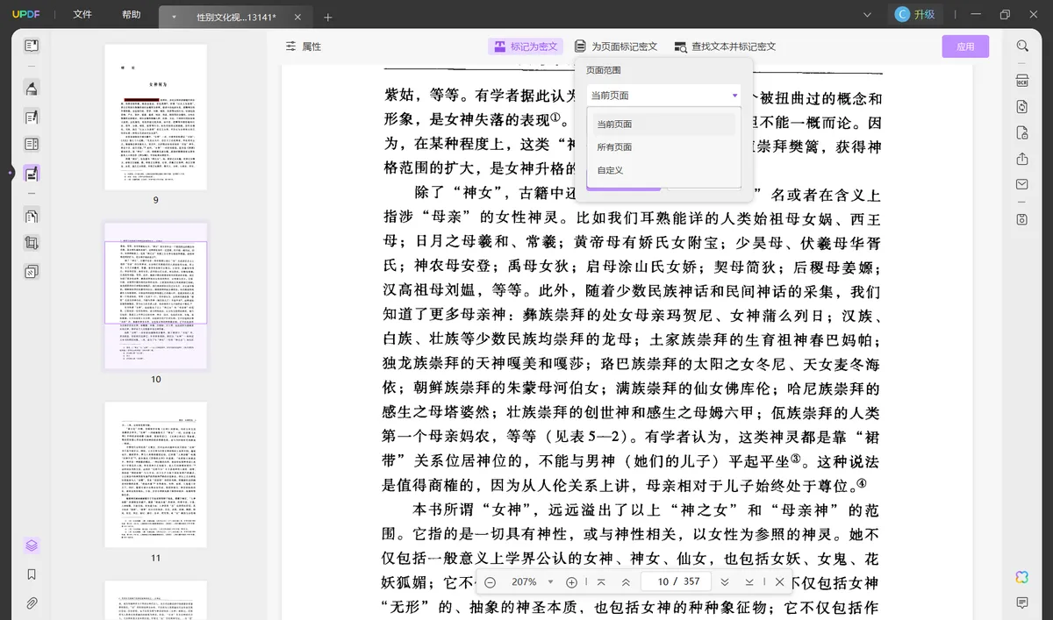Click the UPDF logo in the title bar

coord(26,14)
